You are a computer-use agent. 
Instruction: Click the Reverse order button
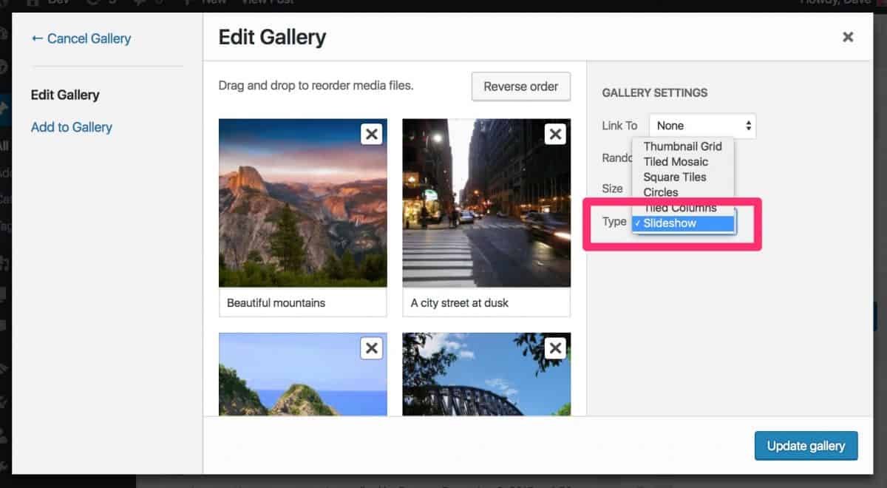[x=521, y=87]
